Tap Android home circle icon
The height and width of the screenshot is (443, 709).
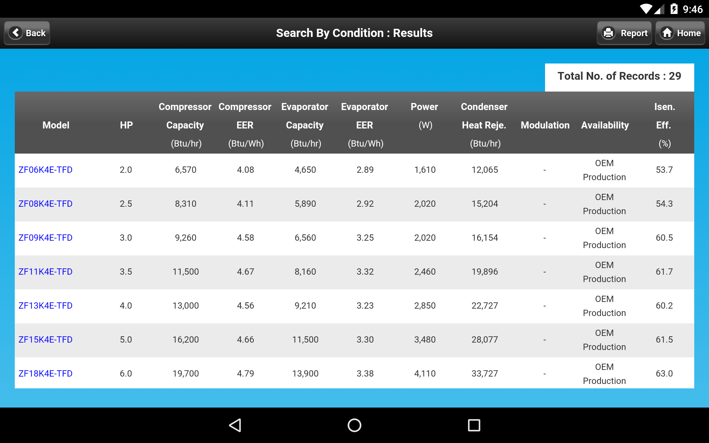point(354,425)
